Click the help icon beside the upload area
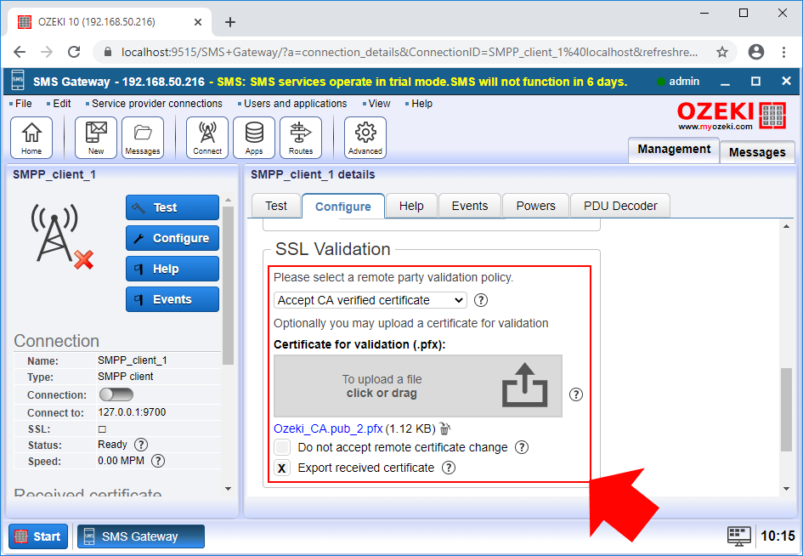The image size is (803, 556). click(576, 394)
